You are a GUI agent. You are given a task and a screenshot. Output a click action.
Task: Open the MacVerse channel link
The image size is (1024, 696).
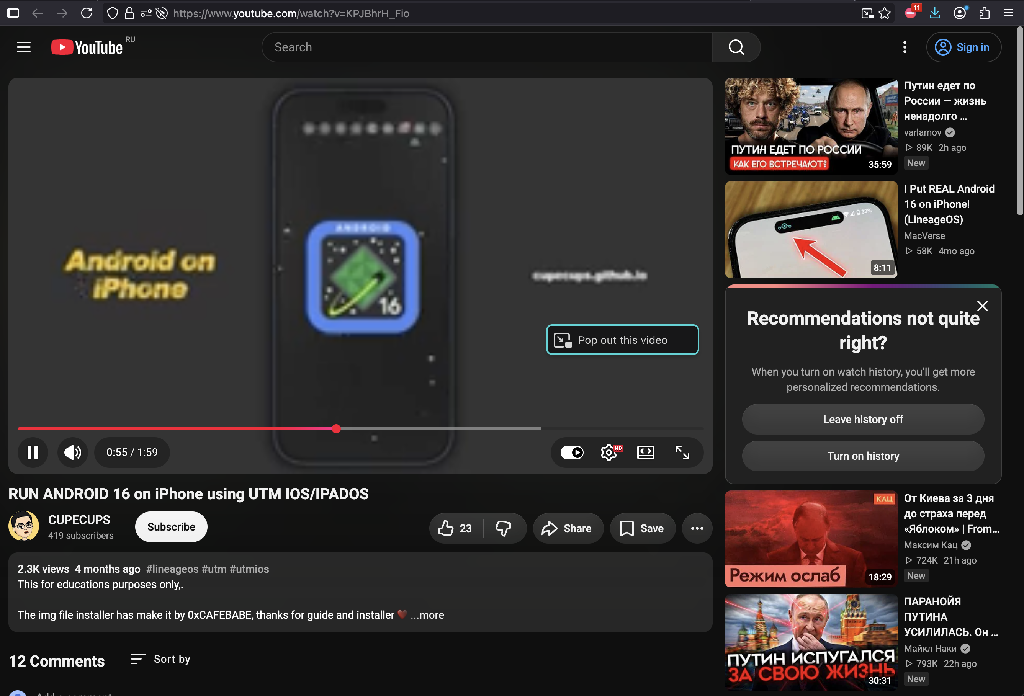pyautogui.click(x=924, y=236)
